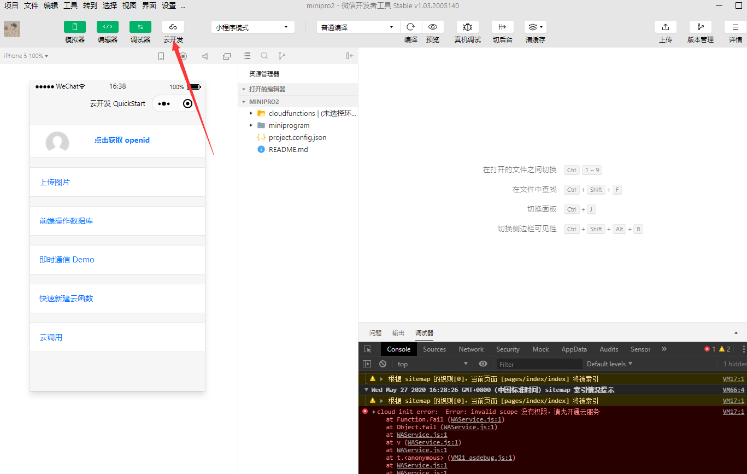Open the 文件 menu

31,5
